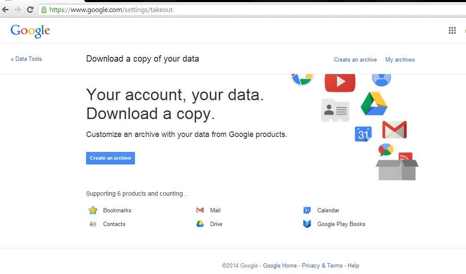Select the Calendar product label
The image size is (466, 274).
[x=328, y=210]
